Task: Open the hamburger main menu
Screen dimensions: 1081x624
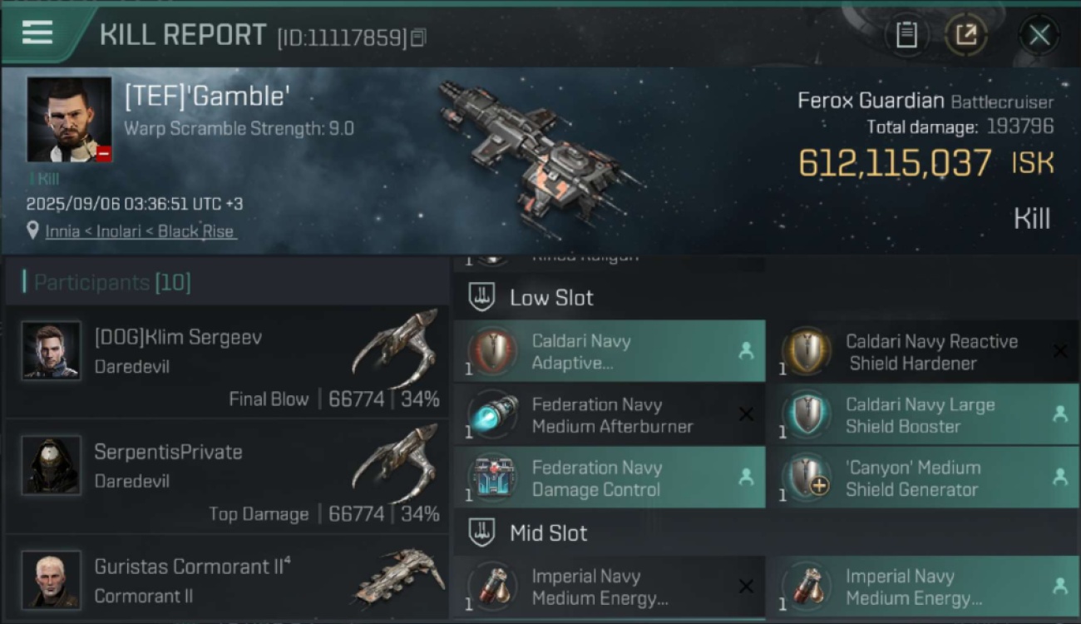Action: pyautogui.click(x=37, y=33)
